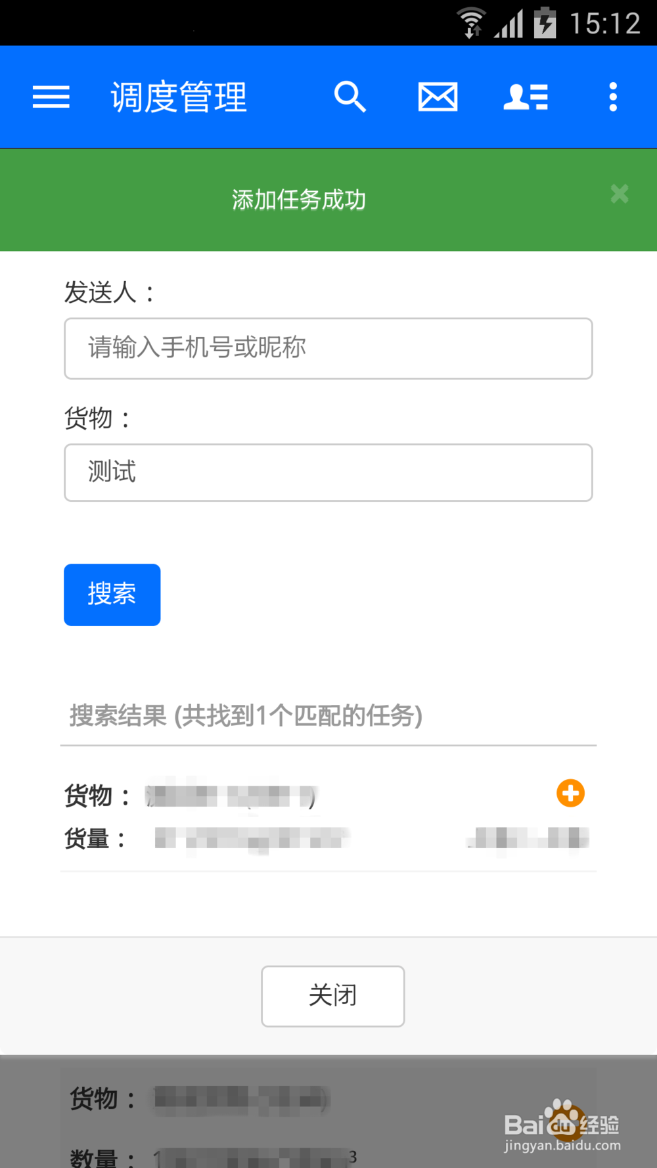
Task: Click the blue 搜索 button
Action: click(112, 595)
